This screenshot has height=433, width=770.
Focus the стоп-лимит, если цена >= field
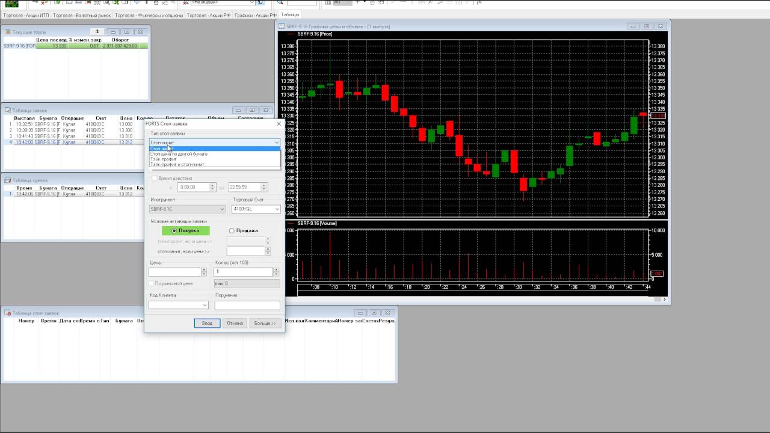(245, 251)
